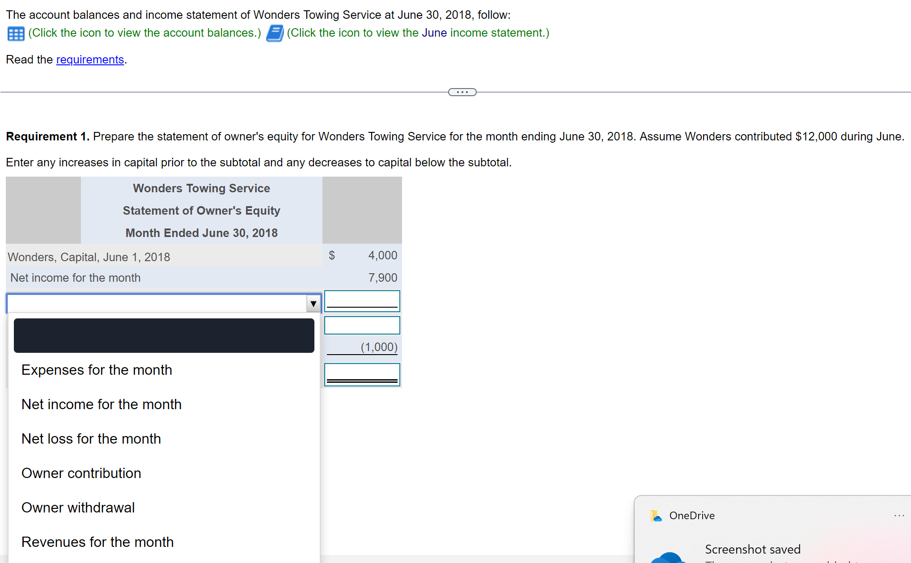Open the OneDrive notification options ellipsis
Viewport: 911px width, 563px height.
(x=899, y=515)
